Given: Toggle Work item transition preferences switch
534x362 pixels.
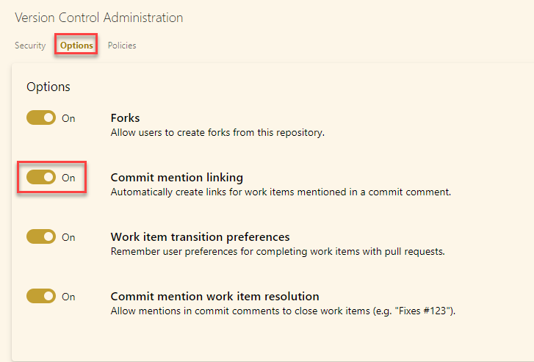Looking at the screenshot, I should (41, 236).
